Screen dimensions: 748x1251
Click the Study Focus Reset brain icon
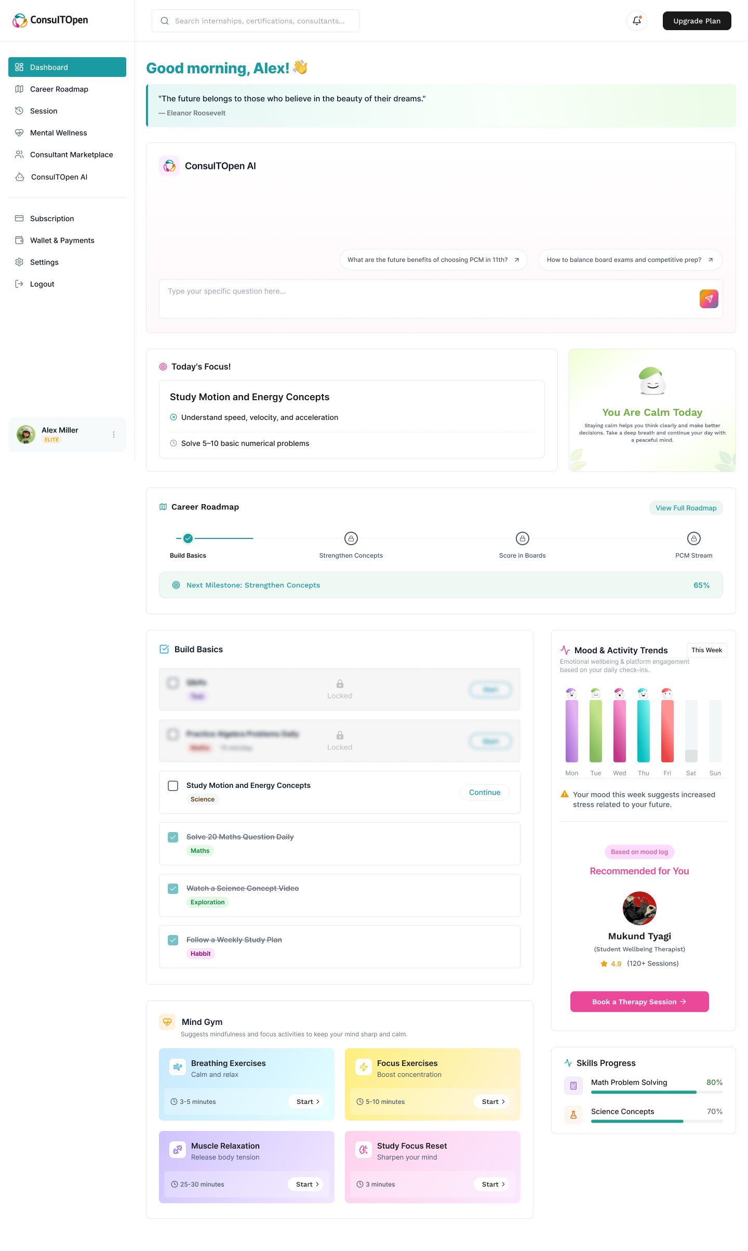364,1150
